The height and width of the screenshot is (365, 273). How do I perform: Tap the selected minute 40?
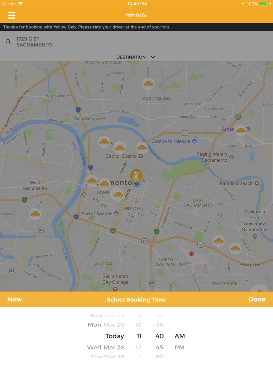click(x=160, y=336)
